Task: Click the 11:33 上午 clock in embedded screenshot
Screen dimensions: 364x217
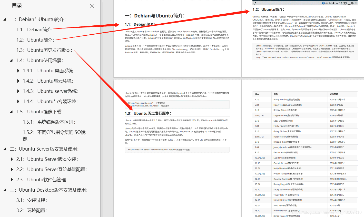Action: click(346, 3)
